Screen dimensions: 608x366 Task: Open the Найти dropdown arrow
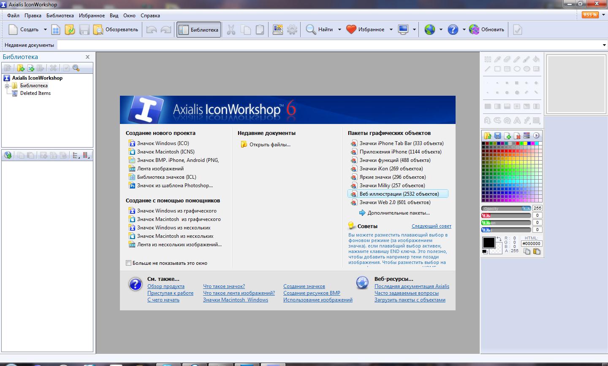point(339,30)
